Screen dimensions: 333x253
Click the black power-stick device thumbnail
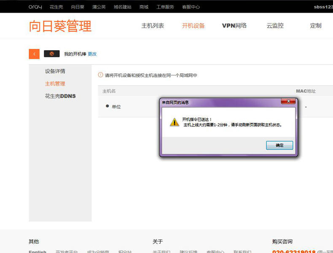(51, 54)
